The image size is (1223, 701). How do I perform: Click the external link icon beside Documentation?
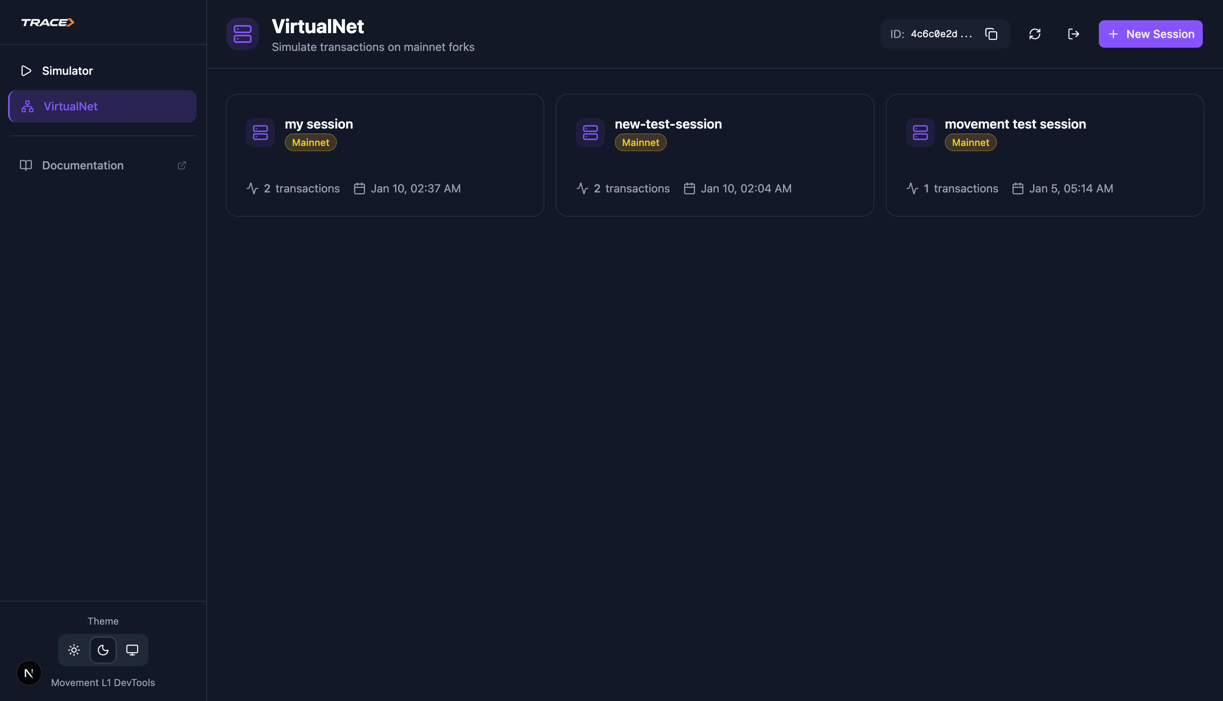[182, 165]
